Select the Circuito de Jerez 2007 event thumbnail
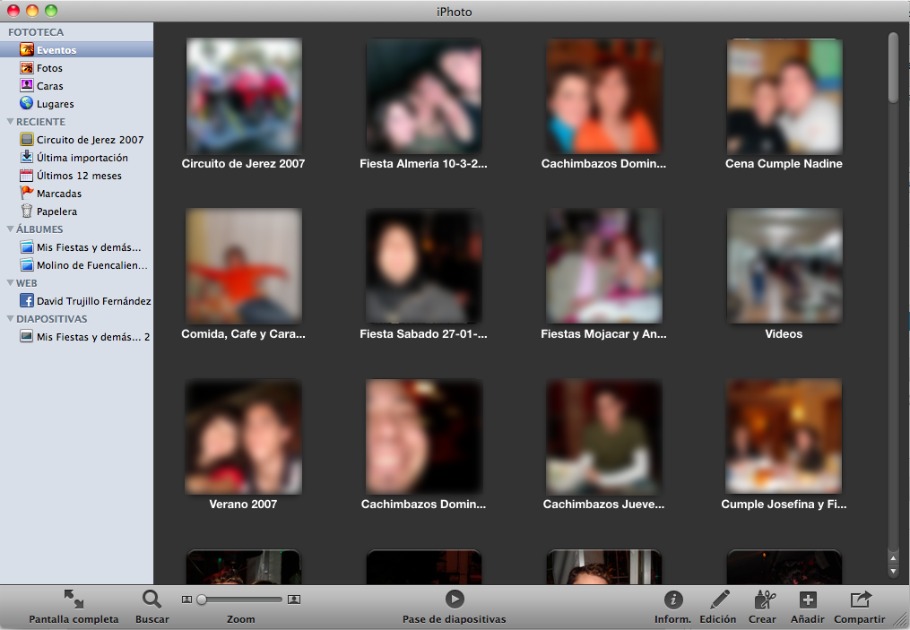Image resolution: width=910 pixels, height=630 pixels. 244,96
